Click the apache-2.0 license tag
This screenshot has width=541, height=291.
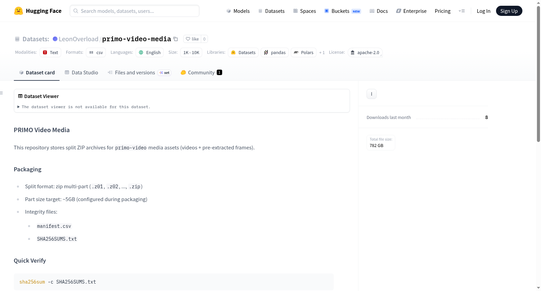point(365,52)
